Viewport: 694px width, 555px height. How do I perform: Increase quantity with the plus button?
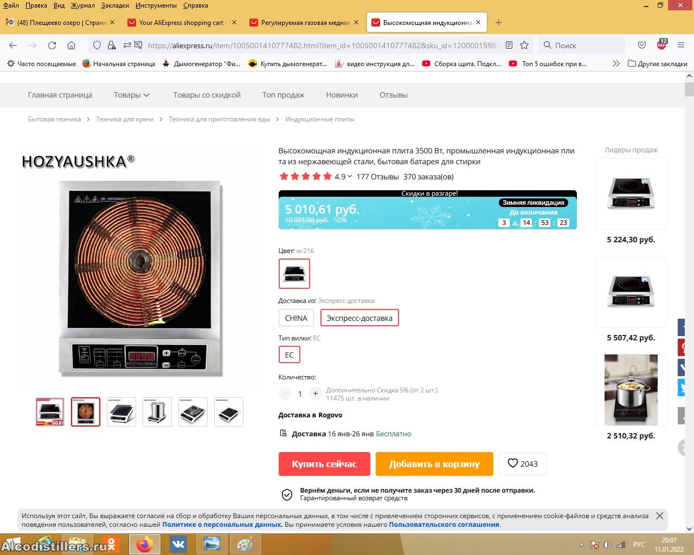point(315,394)
